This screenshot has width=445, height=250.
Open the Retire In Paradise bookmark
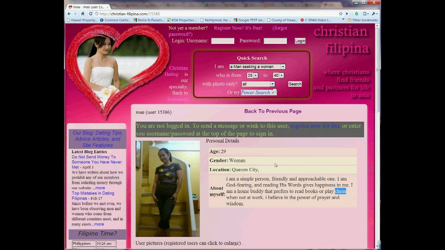(148, 20)
